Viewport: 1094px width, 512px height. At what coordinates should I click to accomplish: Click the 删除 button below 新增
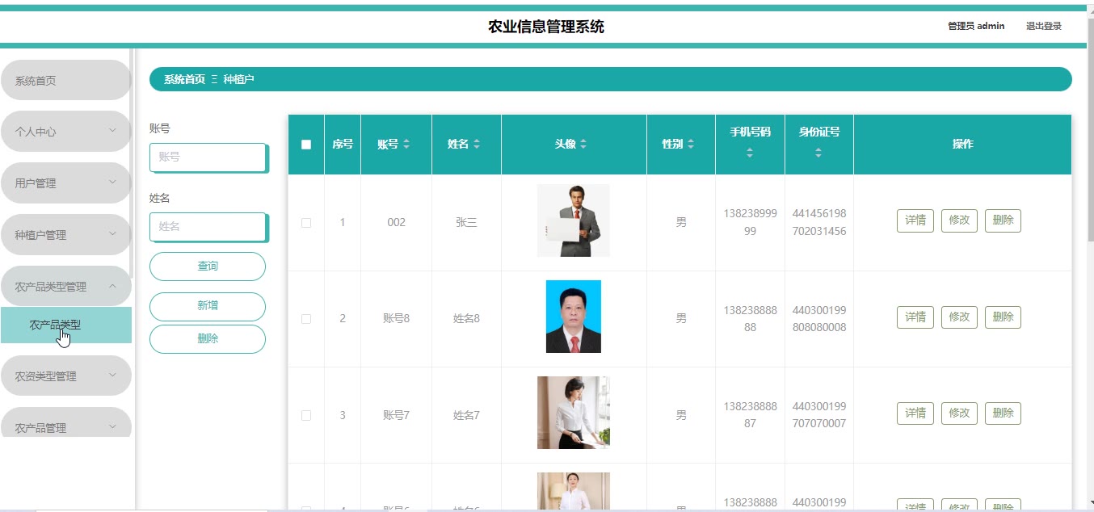208,339
